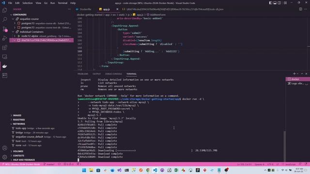Close the terminal panel
The height and width of the screenshot is (174, 310).
(307, 73)
